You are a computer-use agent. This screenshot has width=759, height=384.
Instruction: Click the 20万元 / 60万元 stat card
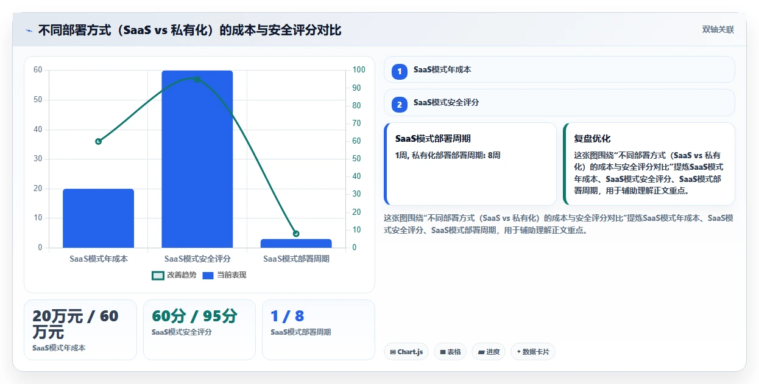point(80,330)
